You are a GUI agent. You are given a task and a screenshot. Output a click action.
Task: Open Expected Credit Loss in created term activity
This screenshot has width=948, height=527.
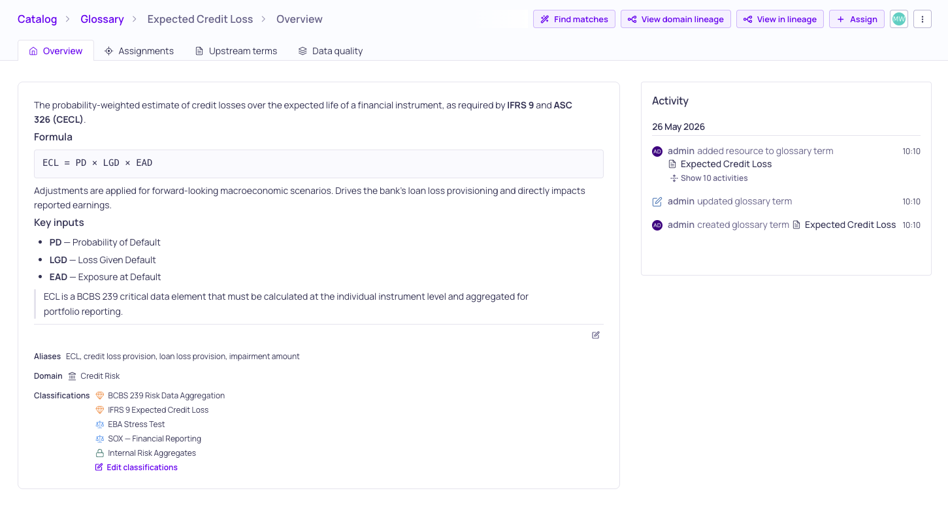pos(850,225)
